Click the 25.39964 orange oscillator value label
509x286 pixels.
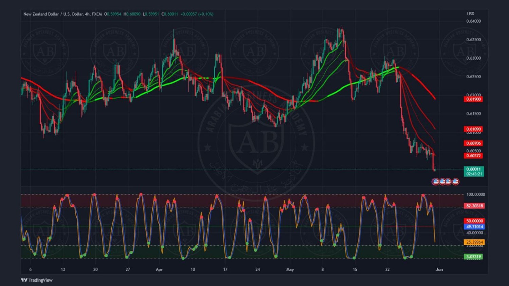coord(474,242)
